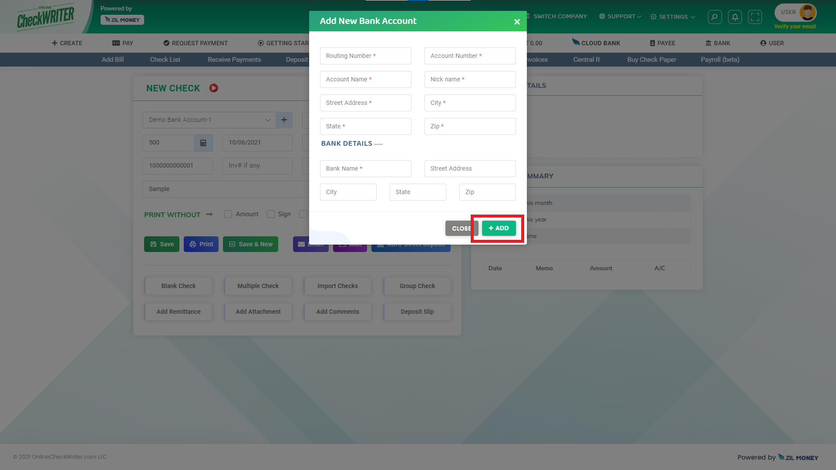Expand the Demo Bank Account-1 dropdown

tap(209, 120)
